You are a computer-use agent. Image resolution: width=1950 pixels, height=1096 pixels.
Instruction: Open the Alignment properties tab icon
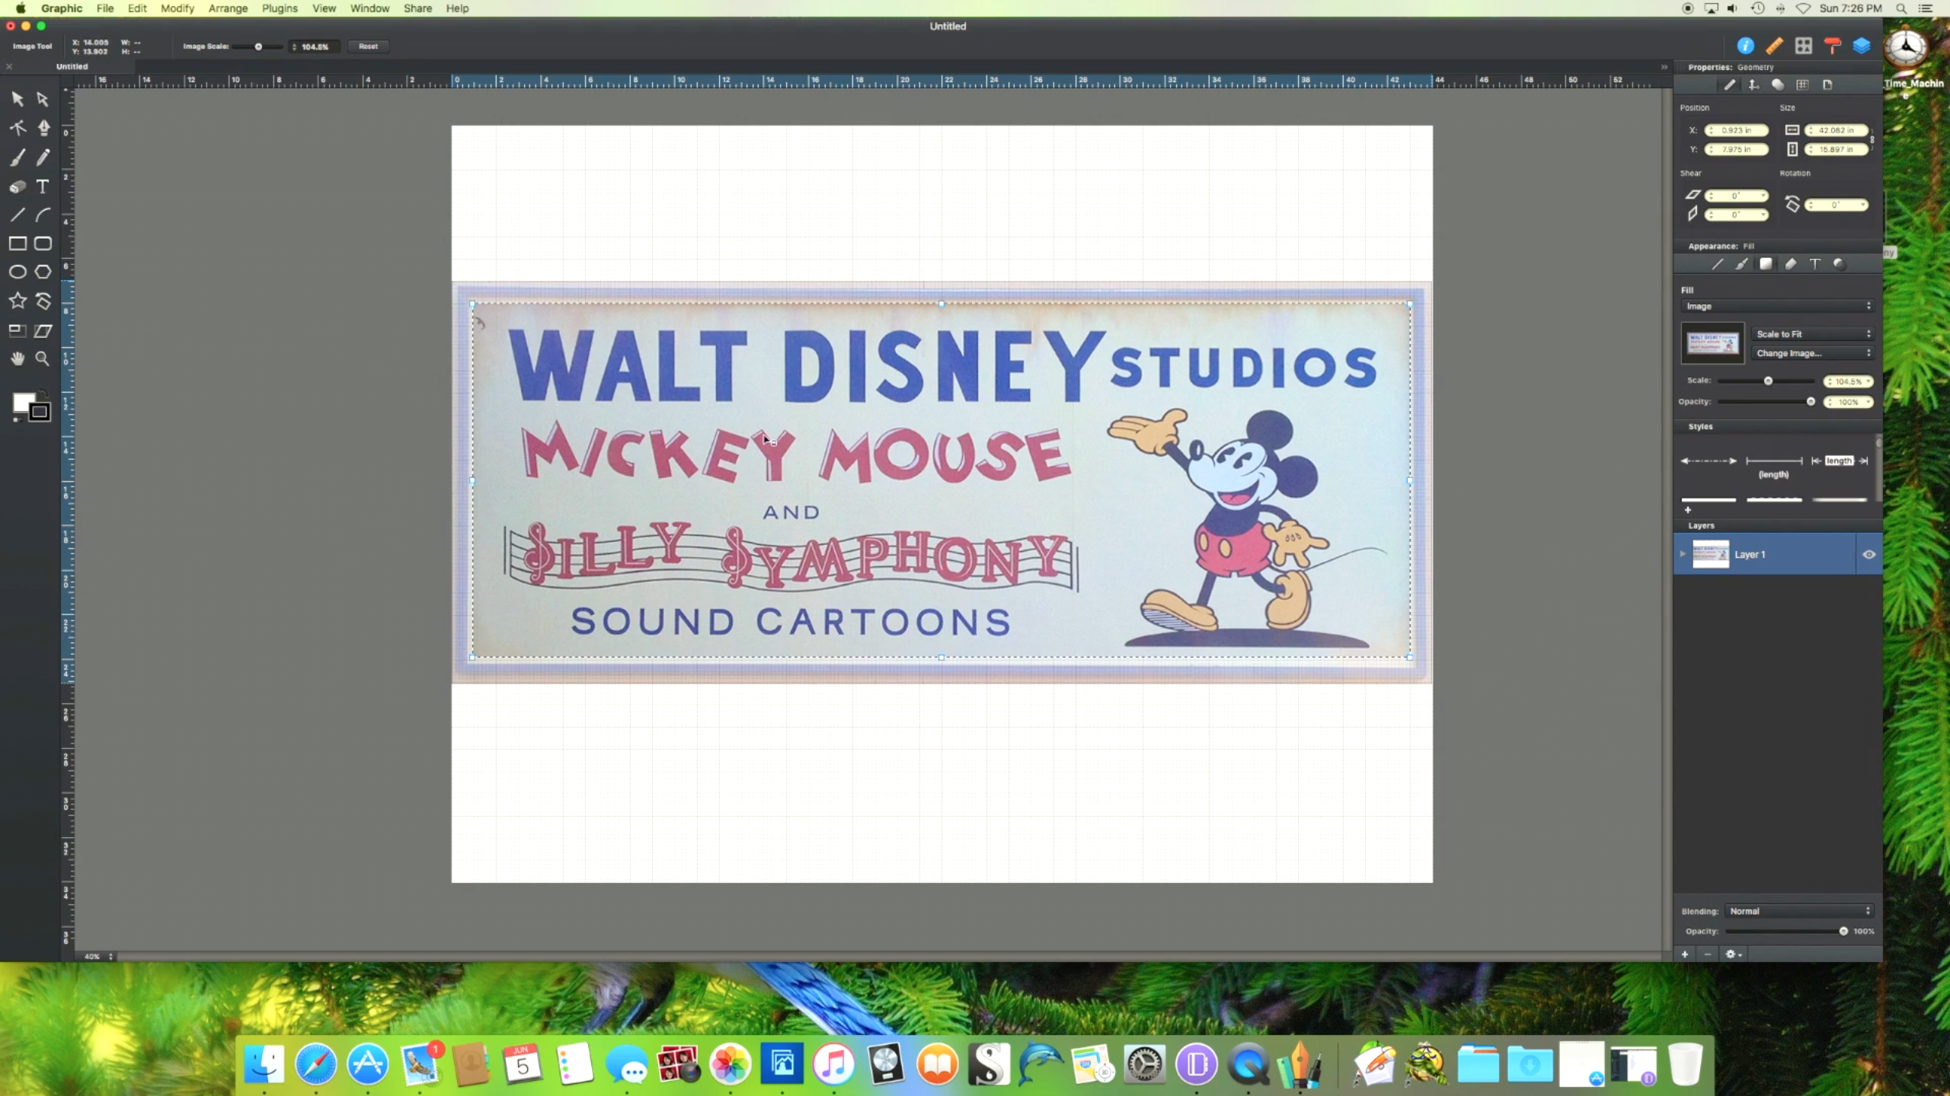[x=1753, y=84]
